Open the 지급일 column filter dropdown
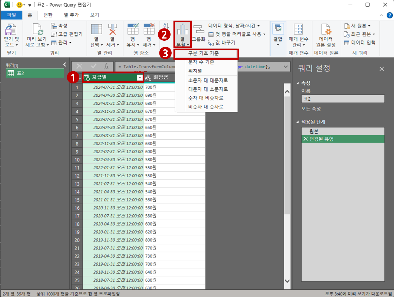This screenshot has width=394, height=297. (140, 78)
